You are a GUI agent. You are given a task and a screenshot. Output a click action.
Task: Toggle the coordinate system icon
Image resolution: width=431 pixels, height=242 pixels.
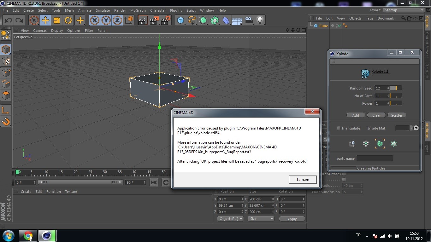tap(129, 20)
